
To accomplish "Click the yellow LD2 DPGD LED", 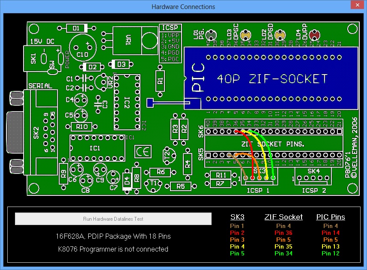I will pyautogui.click(x=280, y=36).
